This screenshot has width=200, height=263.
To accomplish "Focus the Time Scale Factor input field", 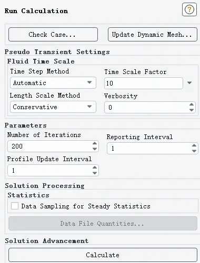I will [x=144, y=83].
